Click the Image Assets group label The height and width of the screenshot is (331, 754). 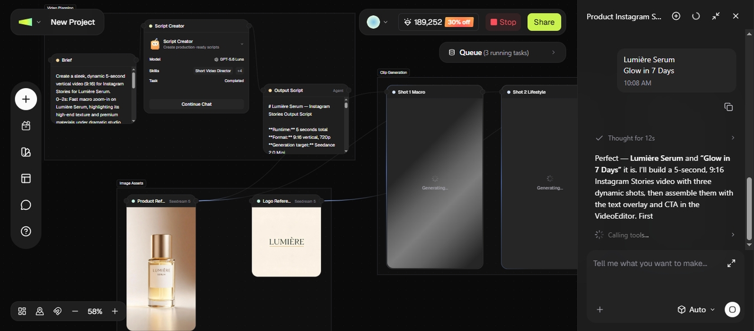pos(131,183)
